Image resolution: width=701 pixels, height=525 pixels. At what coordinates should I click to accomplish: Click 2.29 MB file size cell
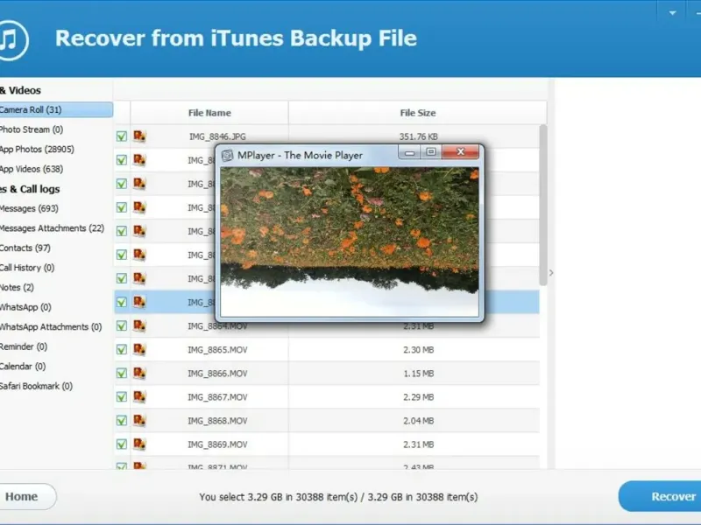coord(419,397)
